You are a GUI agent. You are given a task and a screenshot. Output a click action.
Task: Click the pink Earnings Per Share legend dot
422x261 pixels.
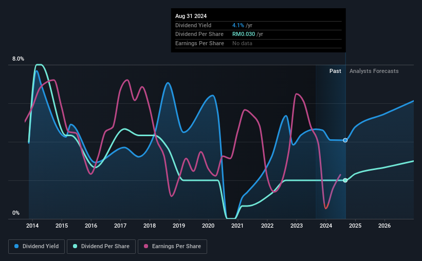pyautogui.click(x=146, y=246)
